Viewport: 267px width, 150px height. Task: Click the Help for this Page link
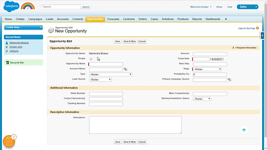[246, 29]
